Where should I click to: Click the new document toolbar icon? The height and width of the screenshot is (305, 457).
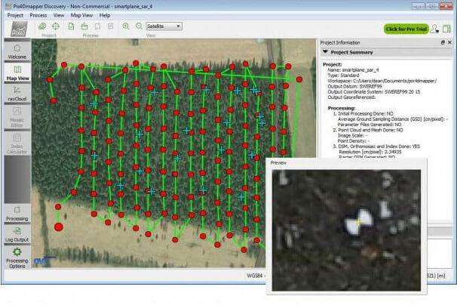click(x=71, y=26)
